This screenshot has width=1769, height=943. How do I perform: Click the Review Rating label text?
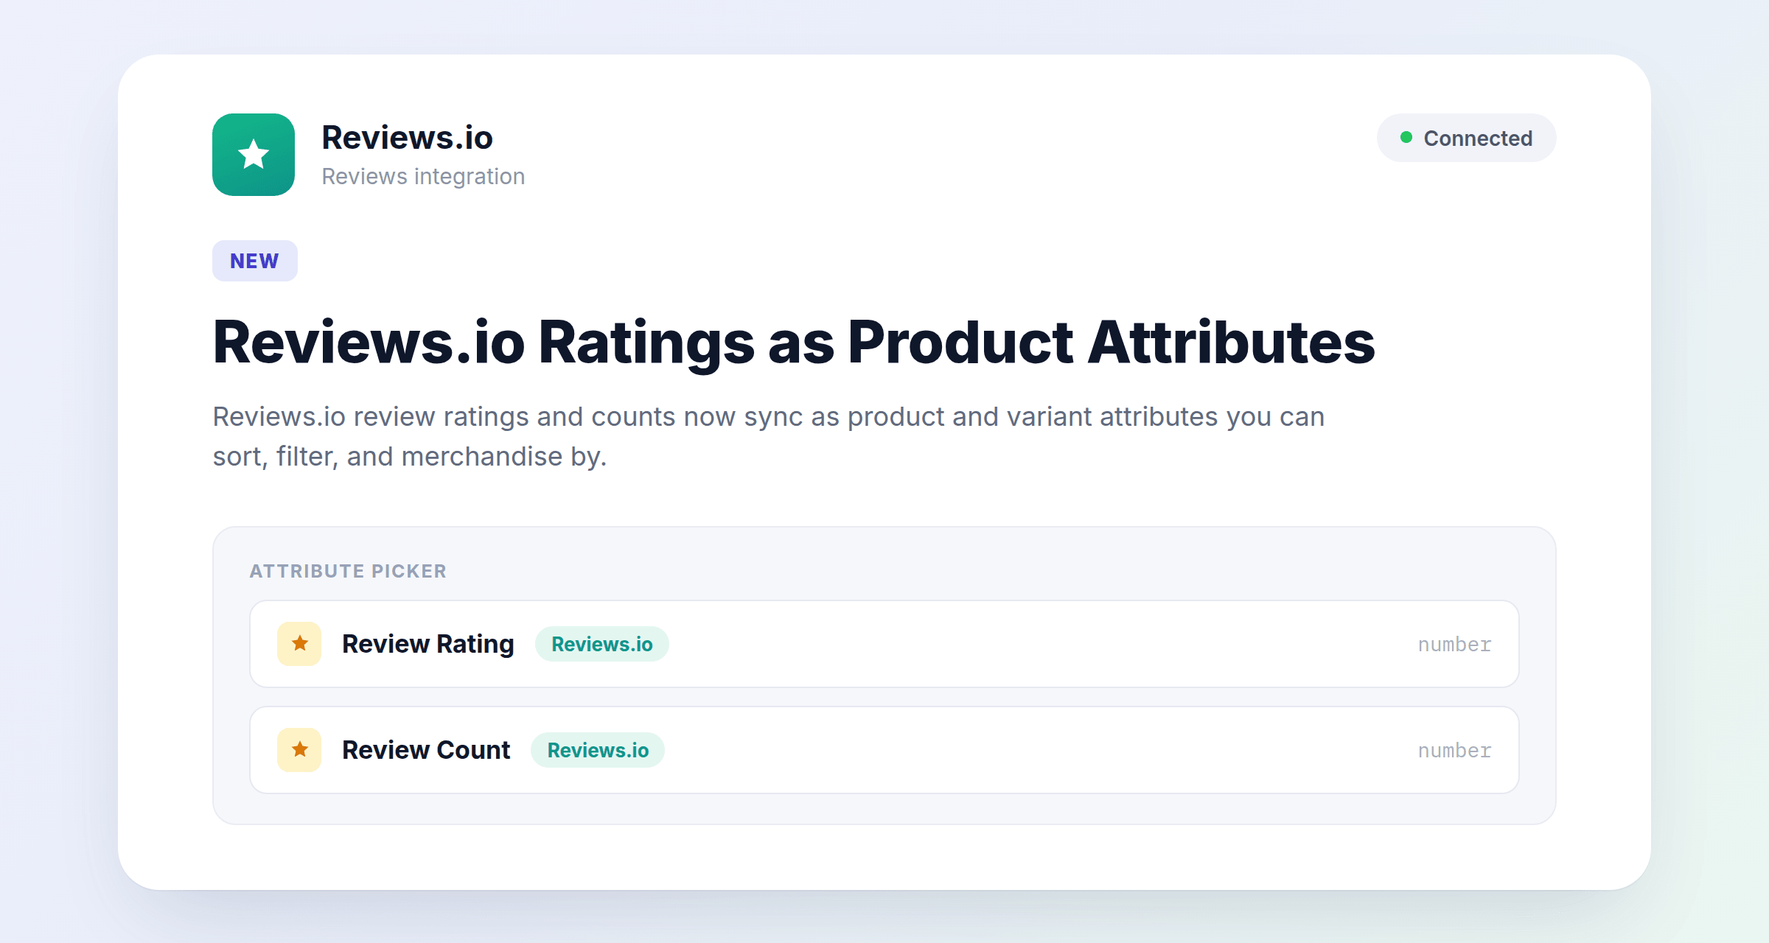click(428, 644)
